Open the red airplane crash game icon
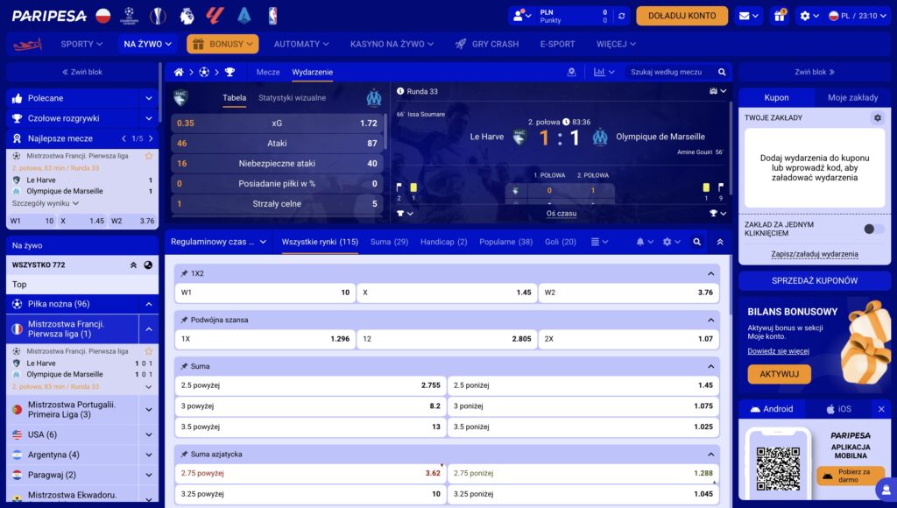 click(x=28, y=44)
